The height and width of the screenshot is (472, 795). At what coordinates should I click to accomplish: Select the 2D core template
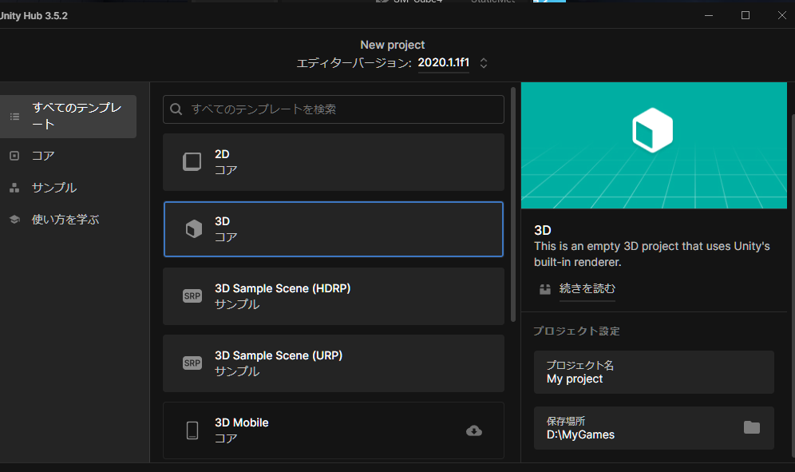[334, 162]
